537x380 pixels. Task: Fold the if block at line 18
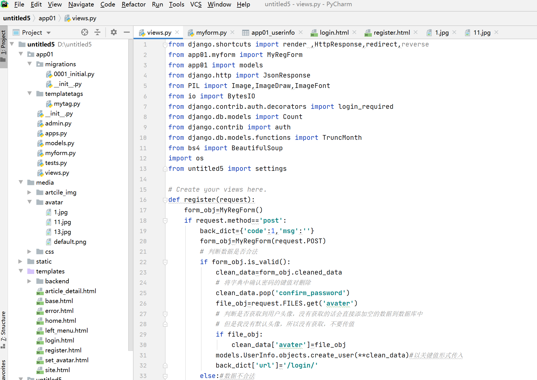coord(165,221)
